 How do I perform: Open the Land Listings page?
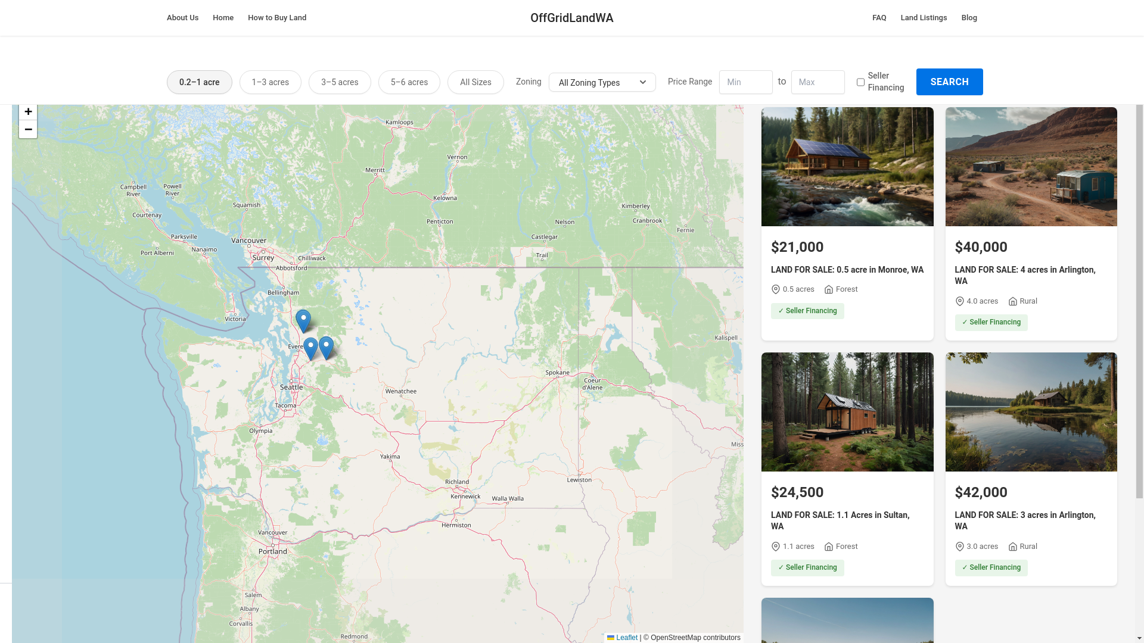[x=924, y=18]
